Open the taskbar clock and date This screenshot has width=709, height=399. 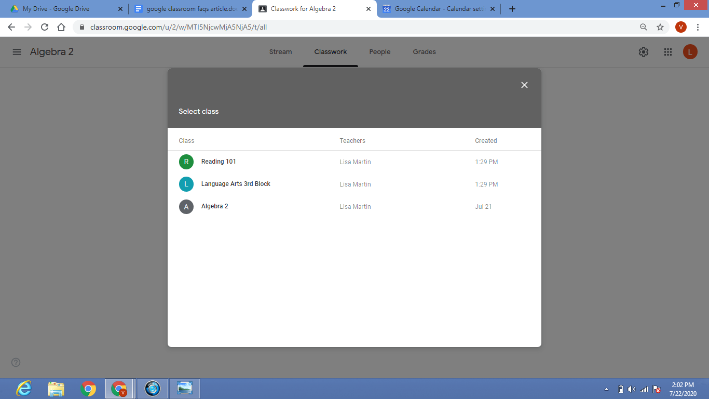tap(683, 389)
